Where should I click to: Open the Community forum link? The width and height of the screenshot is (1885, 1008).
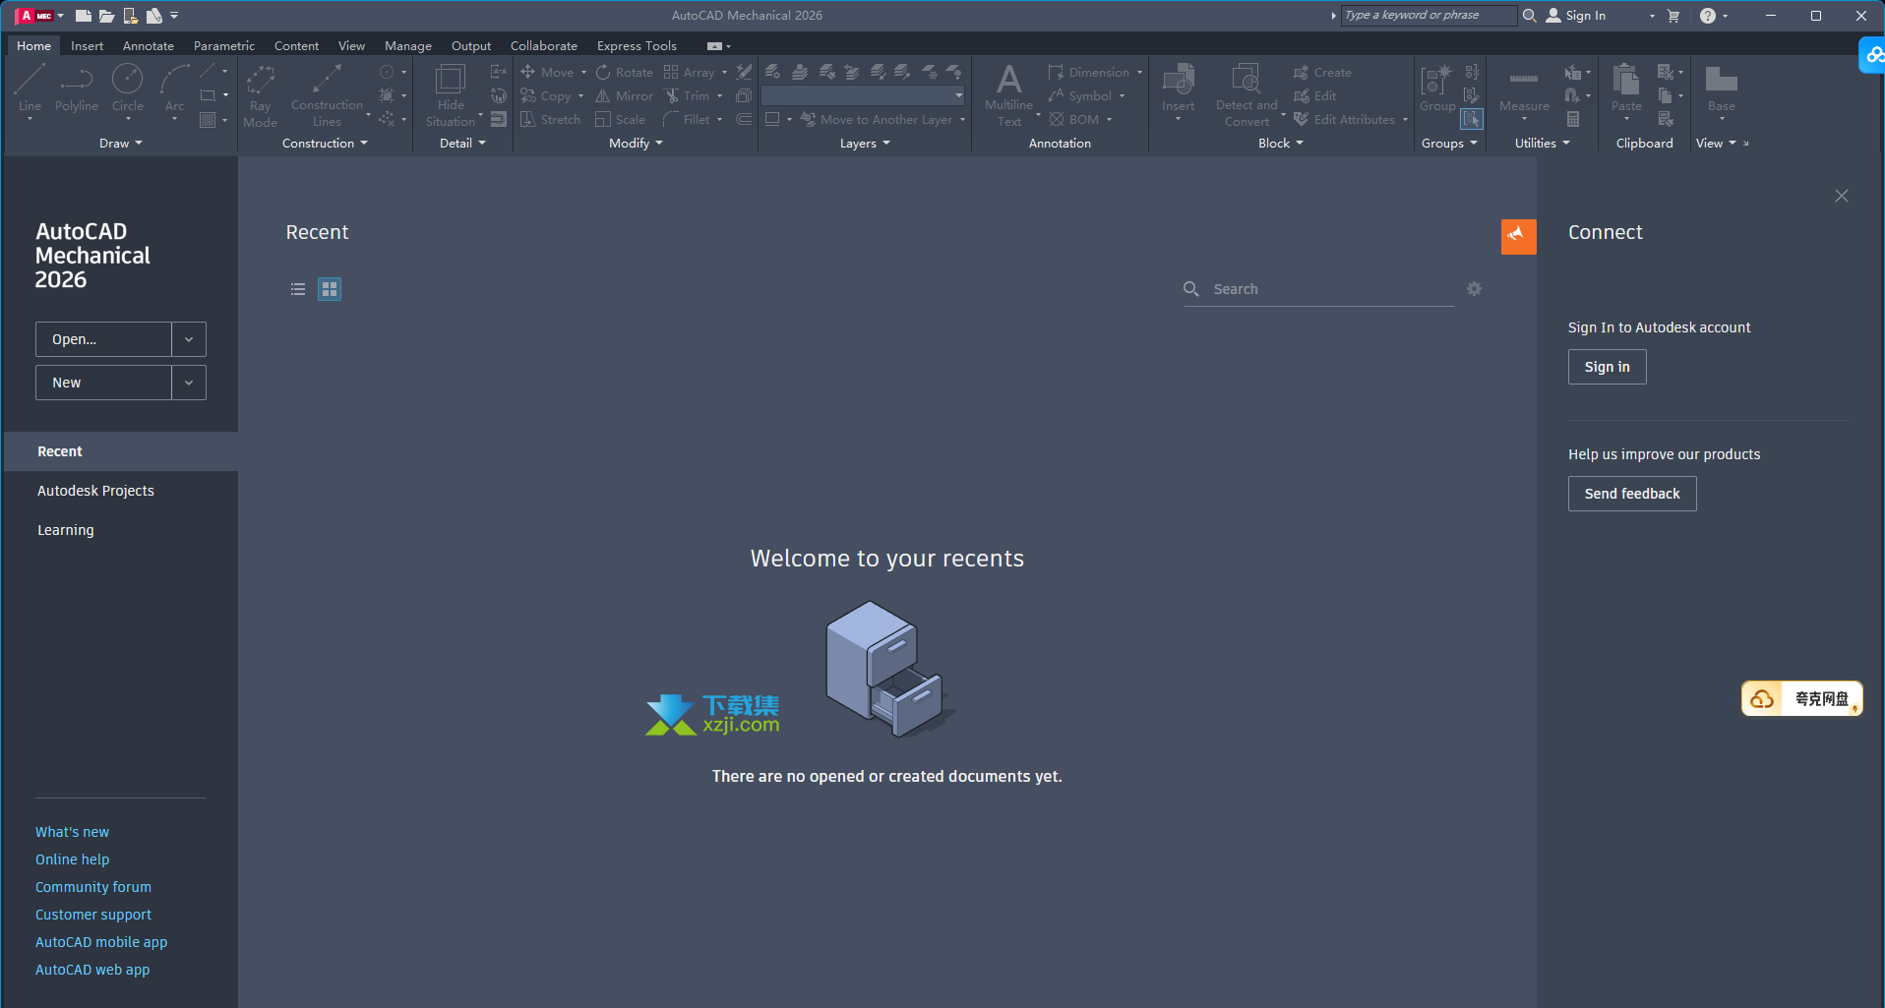click(x=93, y=887)
